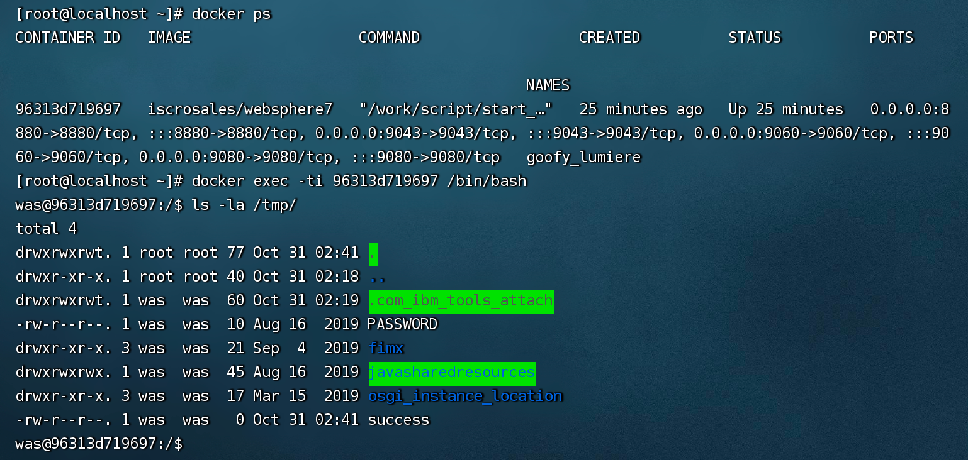Click the typed 'docker ps' command
Screen dimensions: 968x460
click(x=231, y=14)
